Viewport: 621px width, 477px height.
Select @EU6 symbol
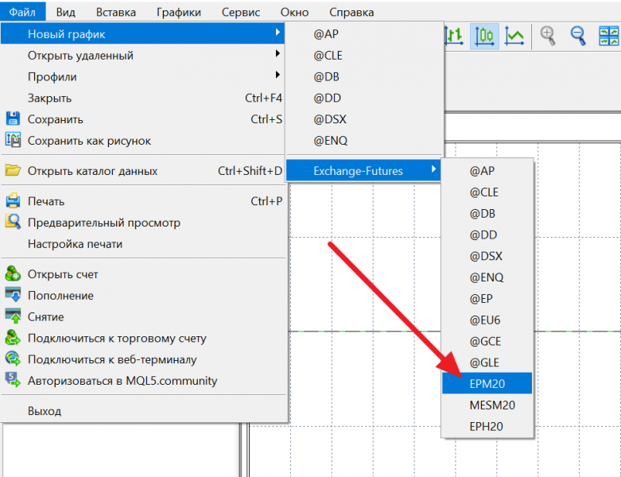click(487, 320)
